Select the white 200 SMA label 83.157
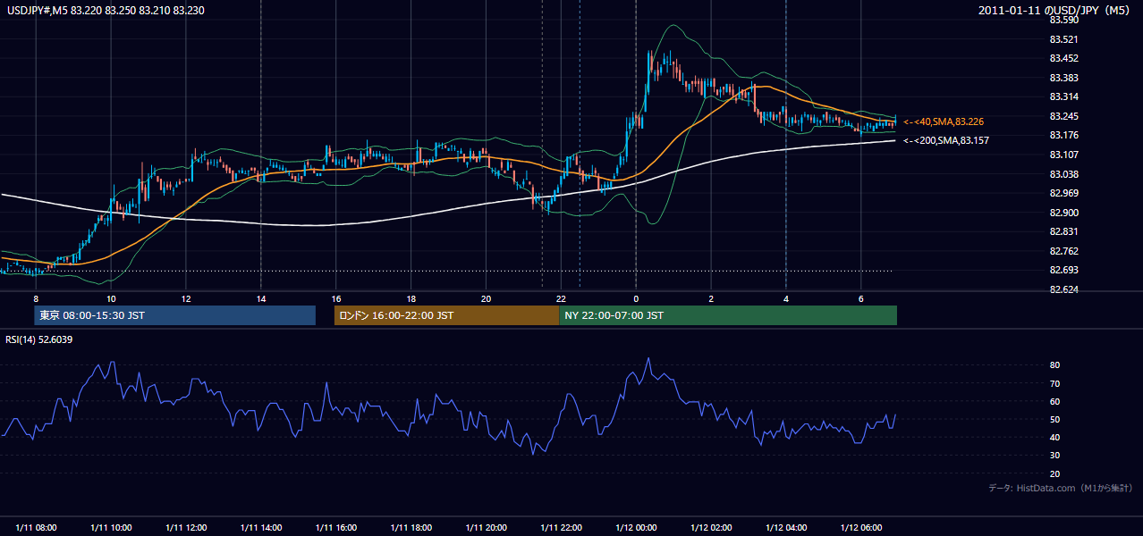 click(x=945, y=141)
